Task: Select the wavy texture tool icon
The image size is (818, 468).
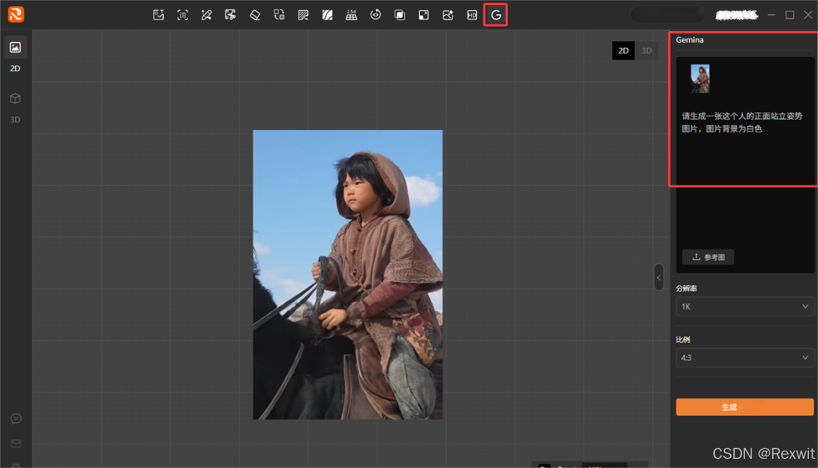Action: click(x=328, y=15)
